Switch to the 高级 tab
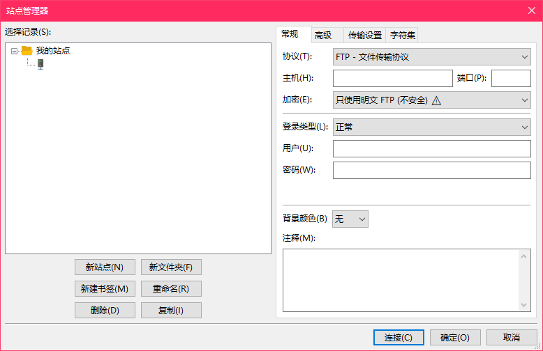The height and width of the screenshot is (351, 543). pyautogui.click(x=327, y=36)
